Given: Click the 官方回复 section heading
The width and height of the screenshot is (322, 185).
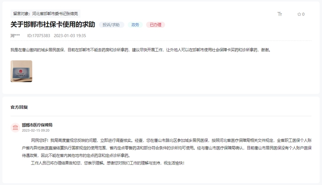Looking at the screenshot, I should [x=19, y=107].
